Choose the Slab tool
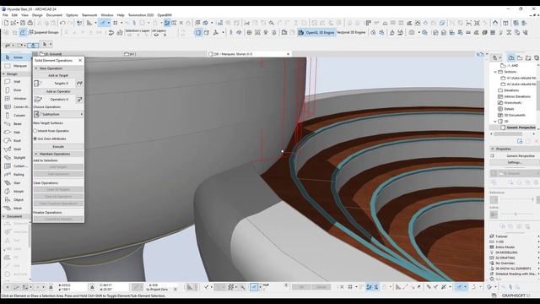This screenshot has width=540, height=304. 15,133
